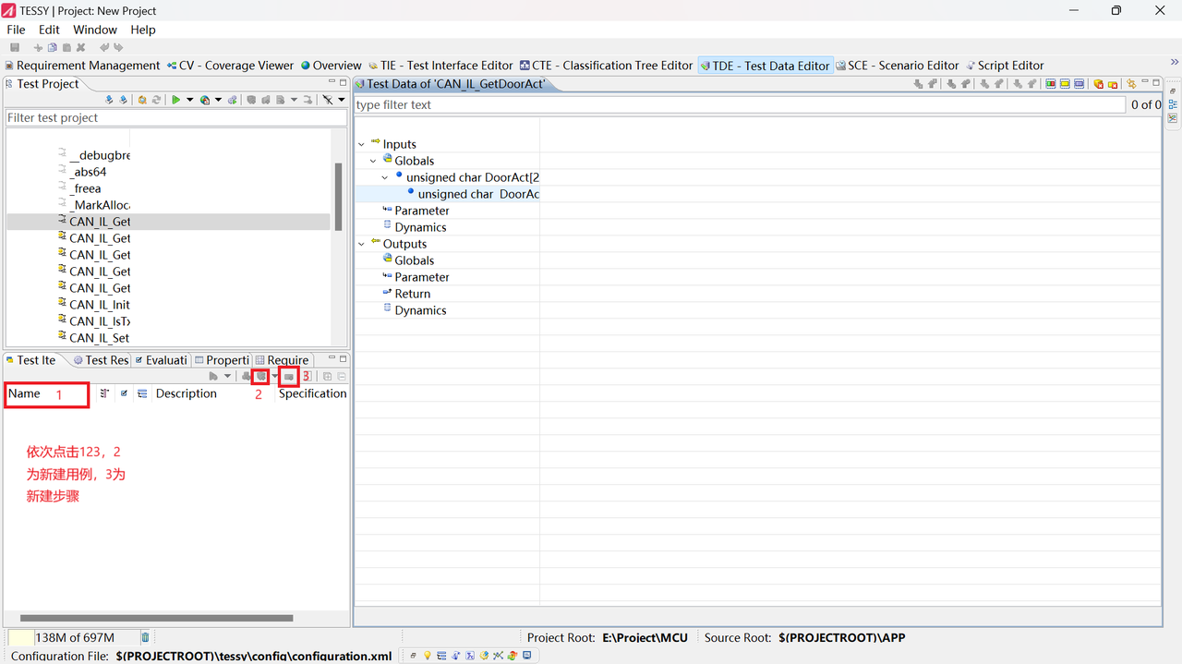Viewport: 1182px width, 664px height.
Task: Switch to CV - Coverage Viewer perspective
Action: tap(230, 66)
